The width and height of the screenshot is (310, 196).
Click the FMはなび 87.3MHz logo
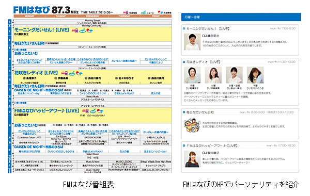click(x=46, y=10)
